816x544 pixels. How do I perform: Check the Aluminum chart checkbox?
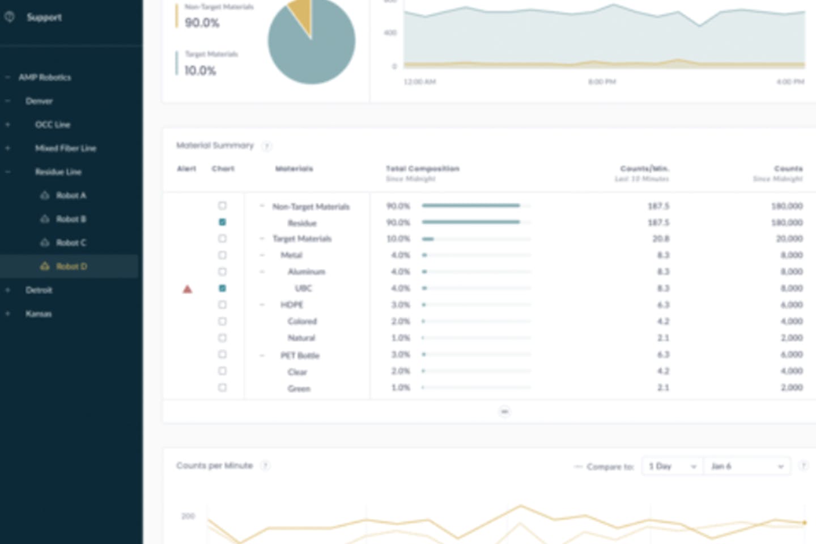point(222,271)
